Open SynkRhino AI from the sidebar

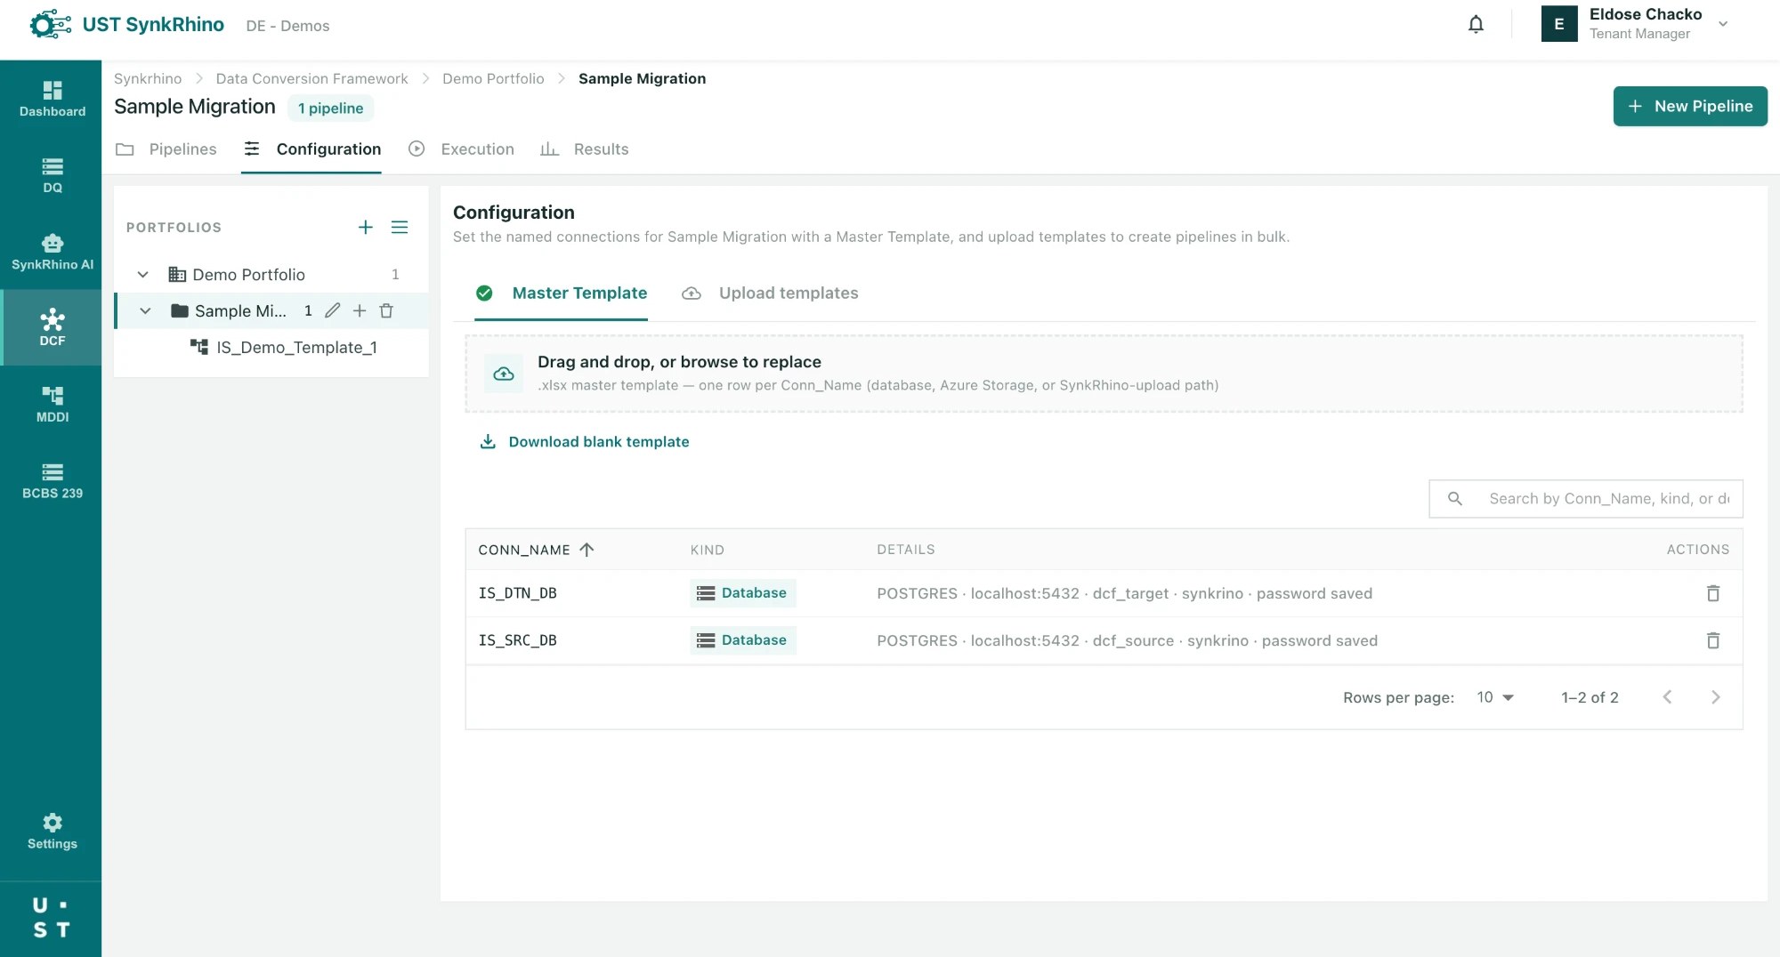click(x=52, y=252)
